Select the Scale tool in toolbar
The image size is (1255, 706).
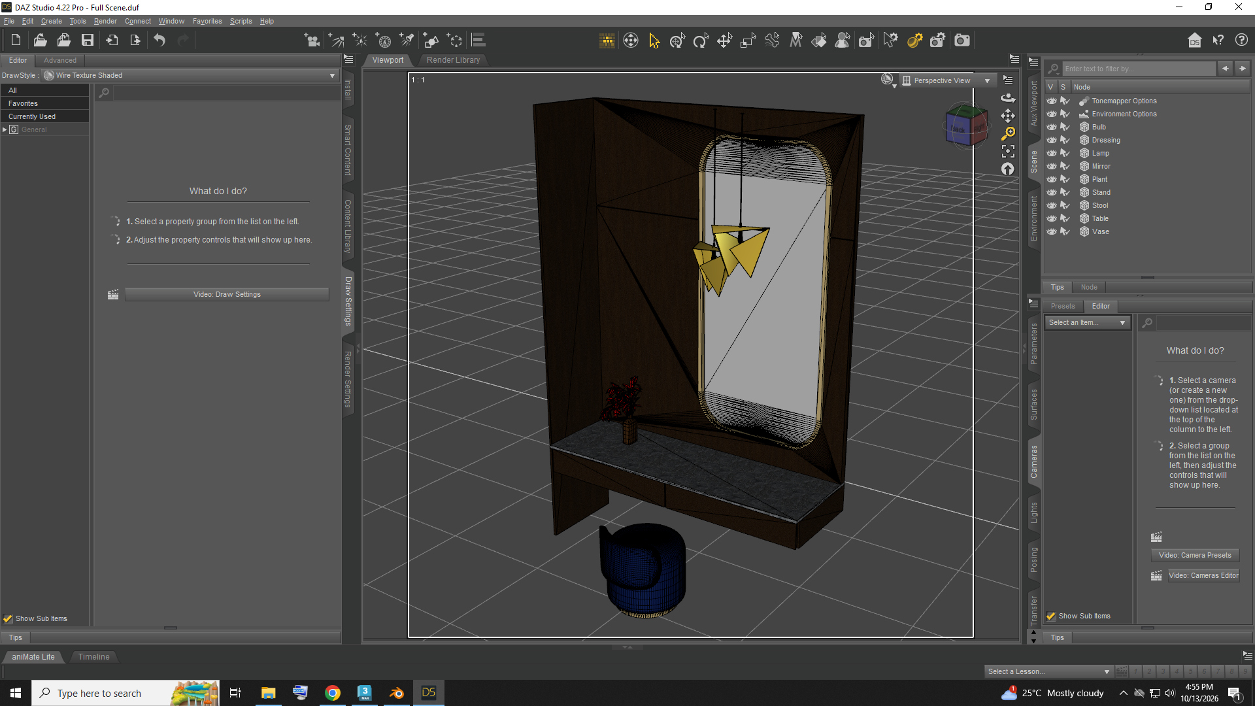(748, 41)
